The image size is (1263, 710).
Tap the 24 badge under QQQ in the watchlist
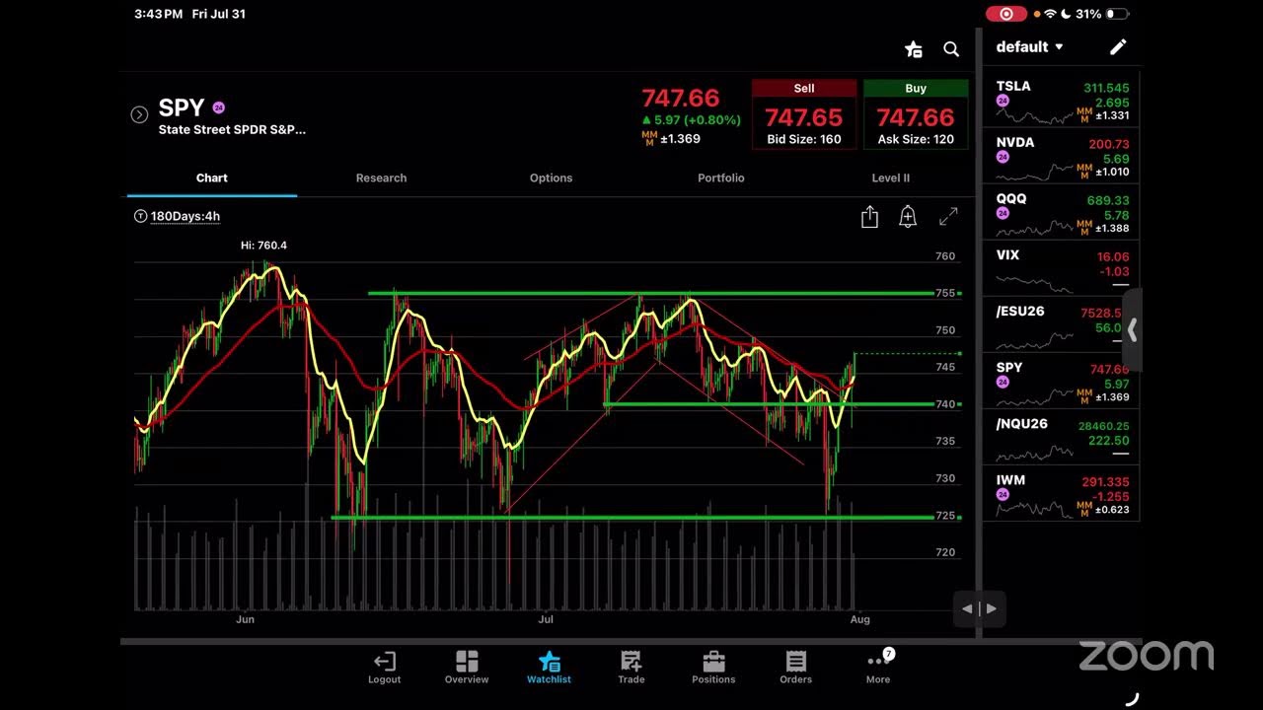tap(1003, 214)
